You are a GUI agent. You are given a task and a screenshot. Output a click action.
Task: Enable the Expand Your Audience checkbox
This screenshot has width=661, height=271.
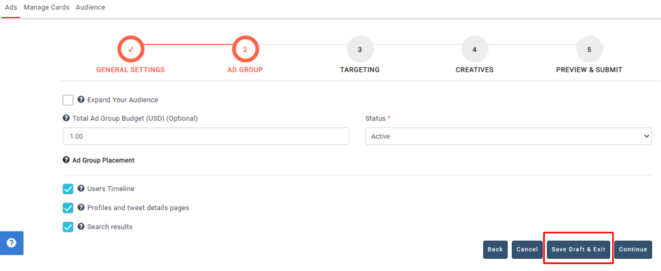[x=68, y=100]
